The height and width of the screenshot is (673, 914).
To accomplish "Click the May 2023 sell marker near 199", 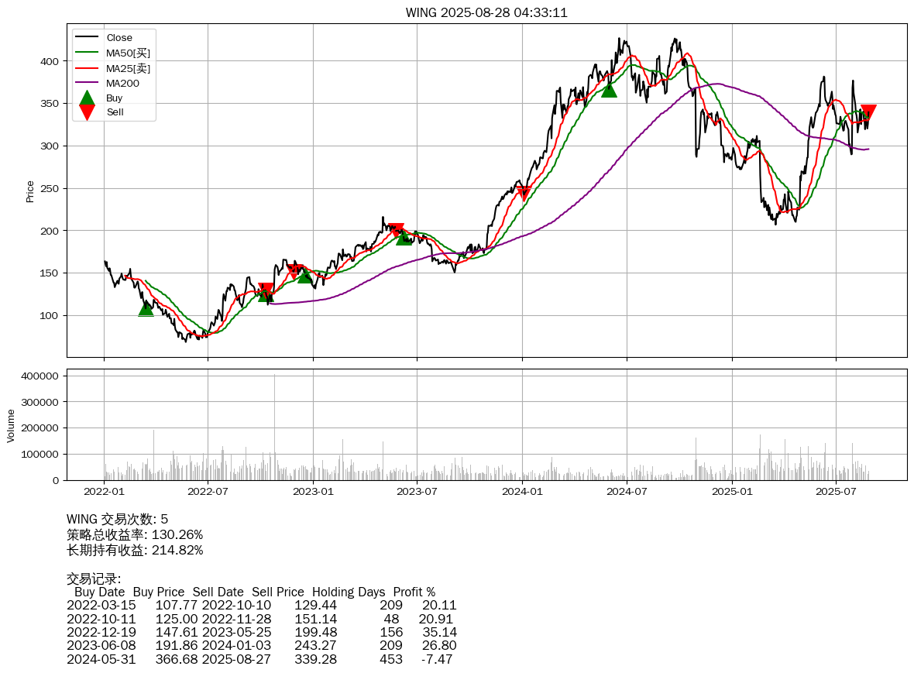I will [396, 230].
